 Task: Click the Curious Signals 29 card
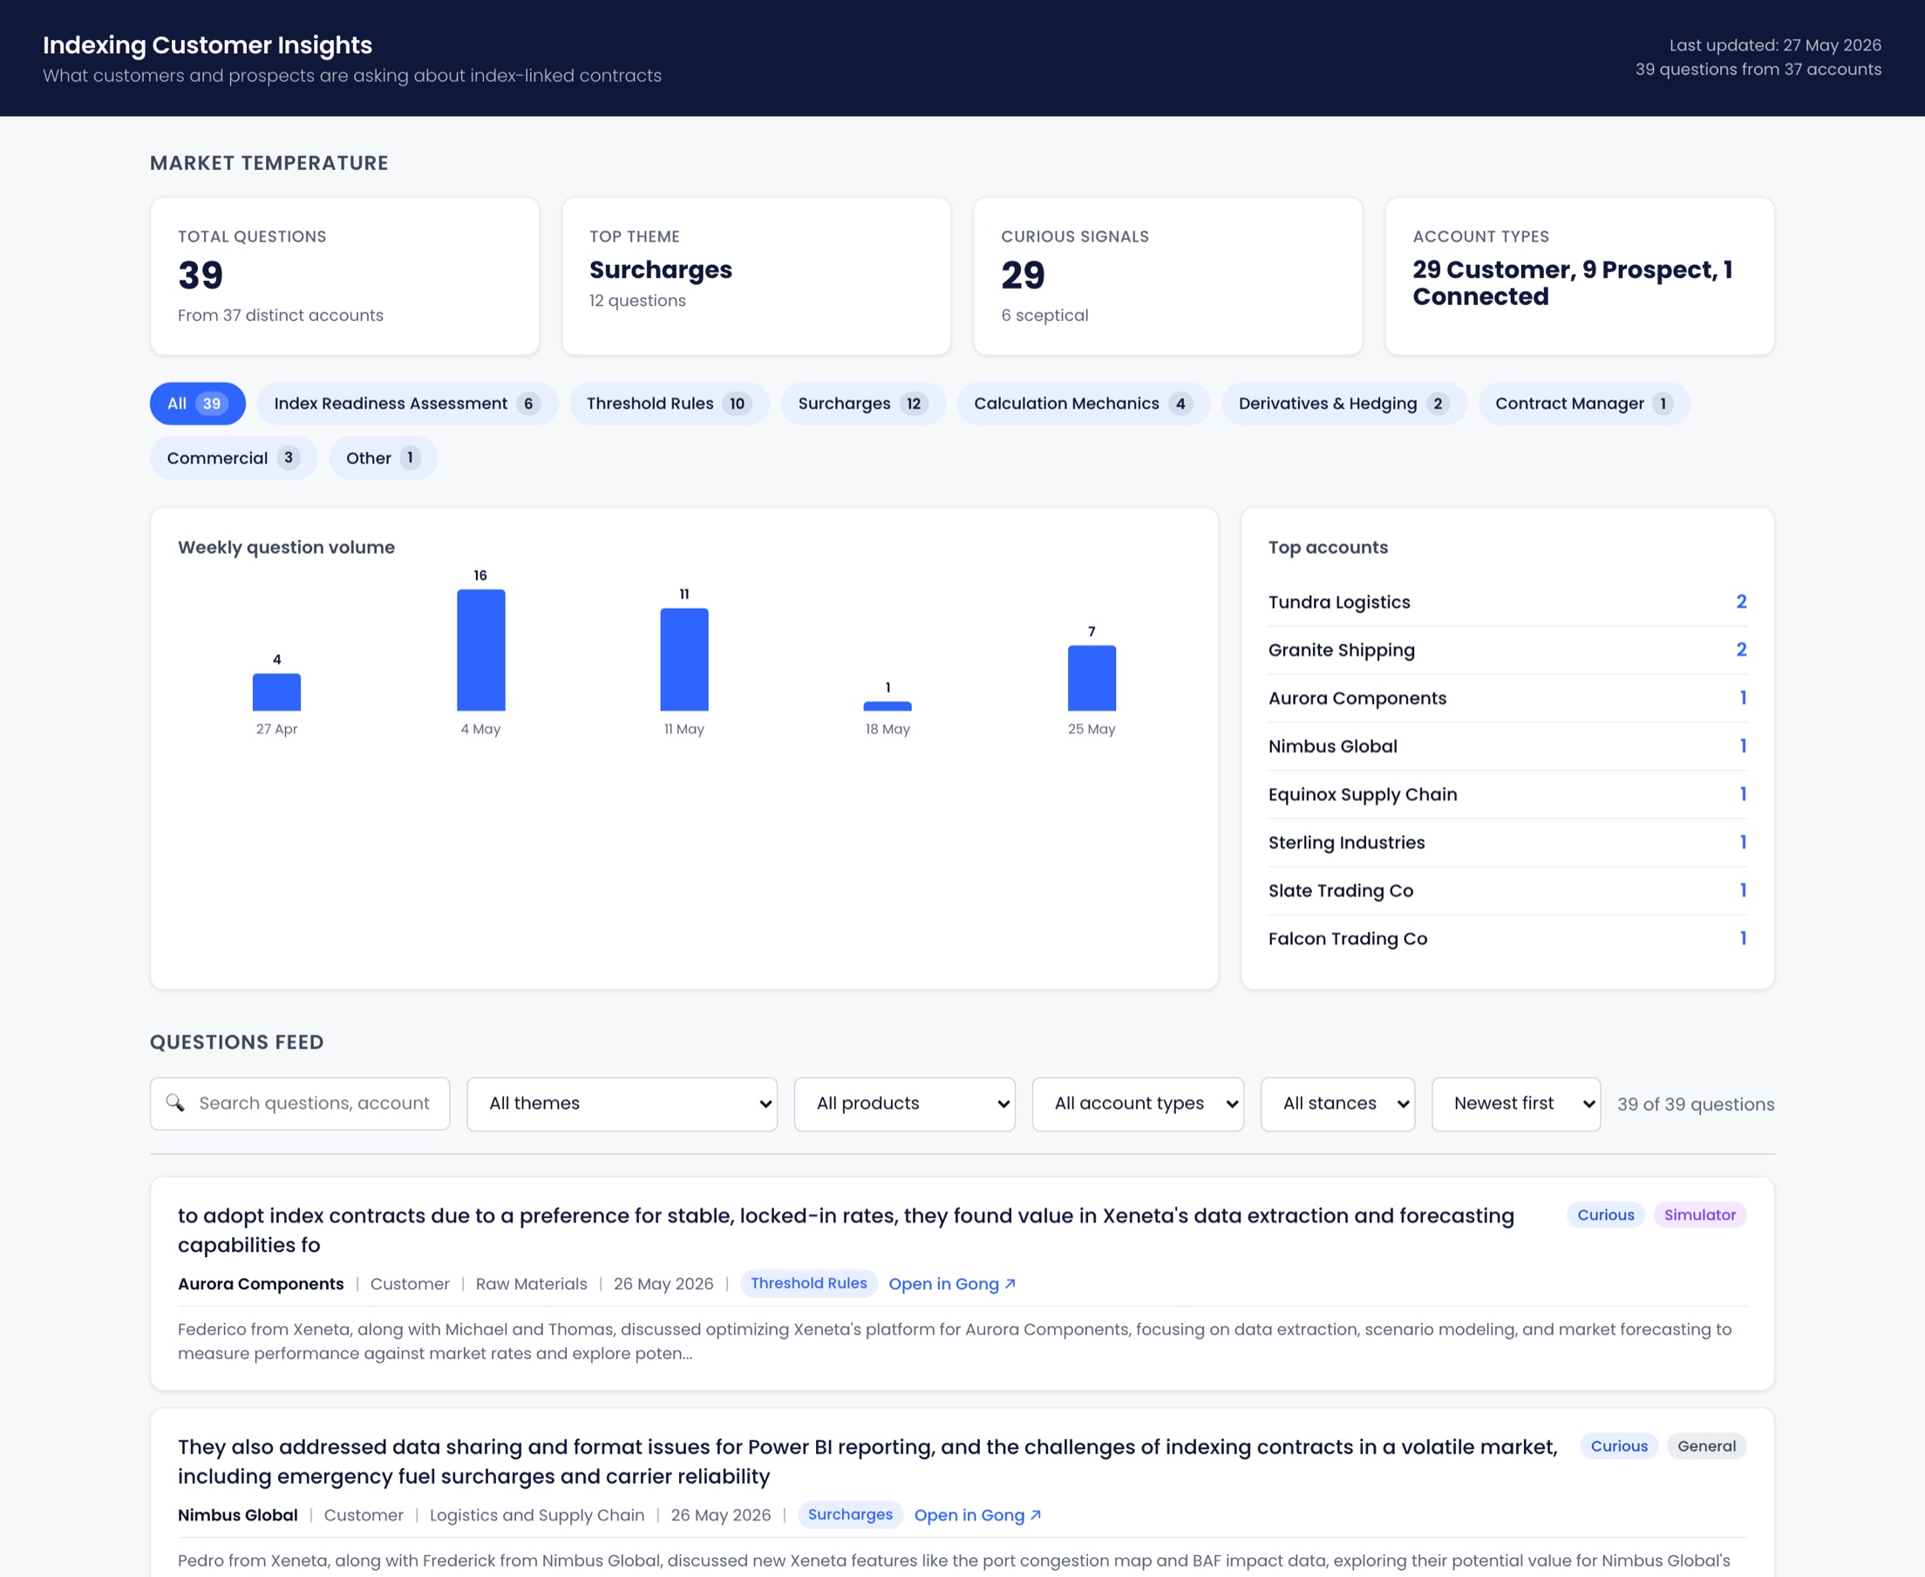[1167, 276]
